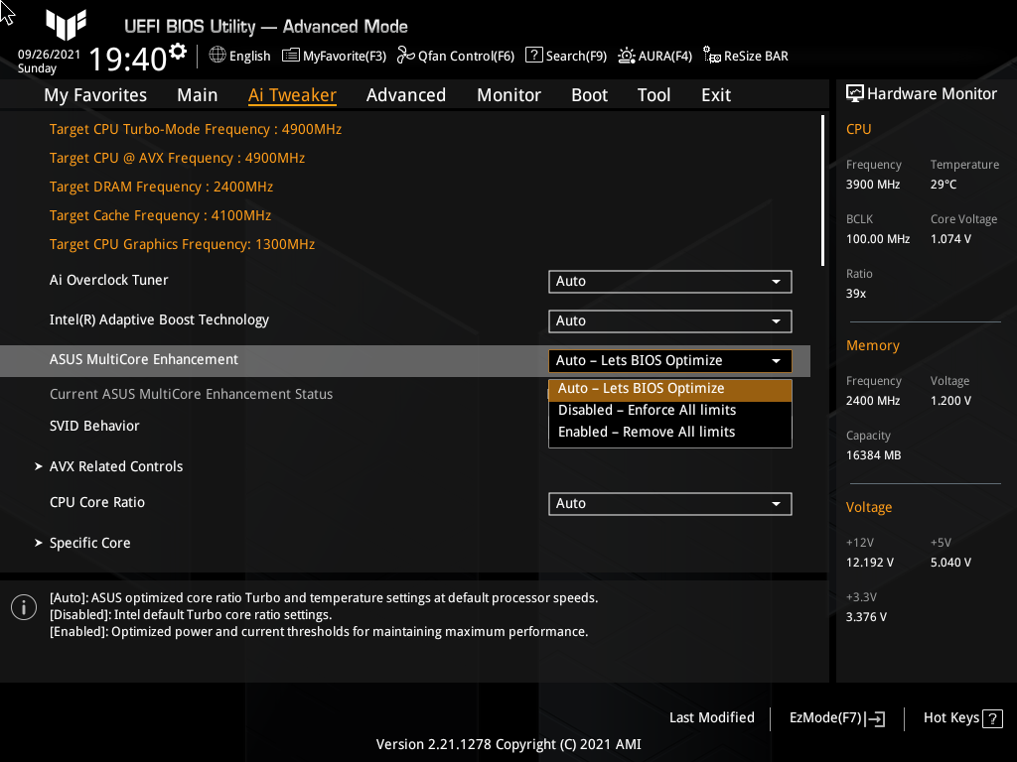This screenshot has width=1017, height=762.
Task: Select Disabled – Enforce All limits option
Action: click(646, 410)
